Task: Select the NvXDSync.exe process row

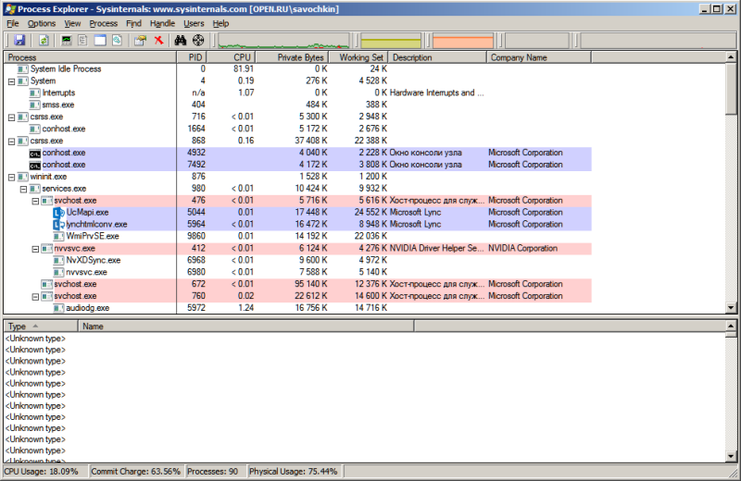Action: coord(297,260)
